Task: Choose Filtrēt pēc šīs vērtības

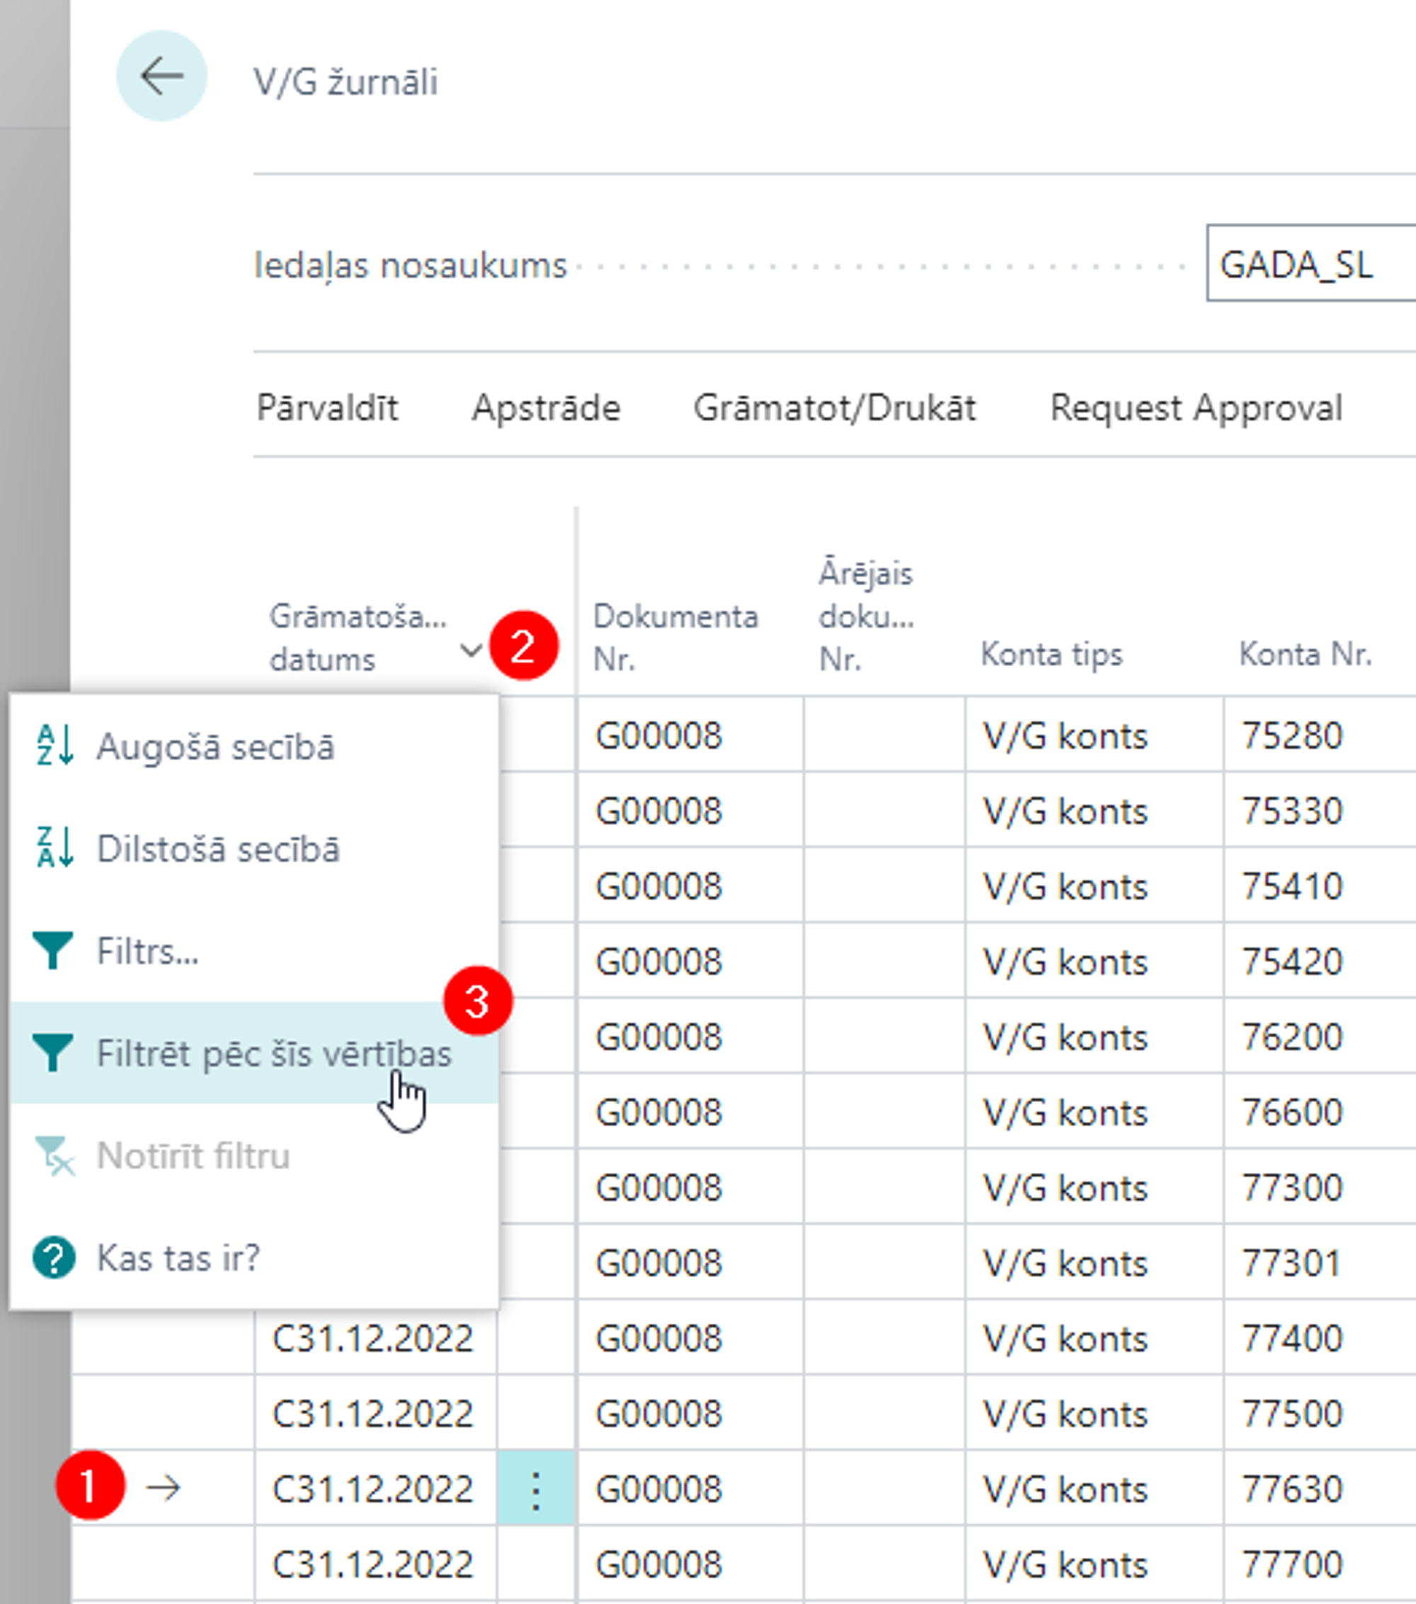Action: 273,1053
